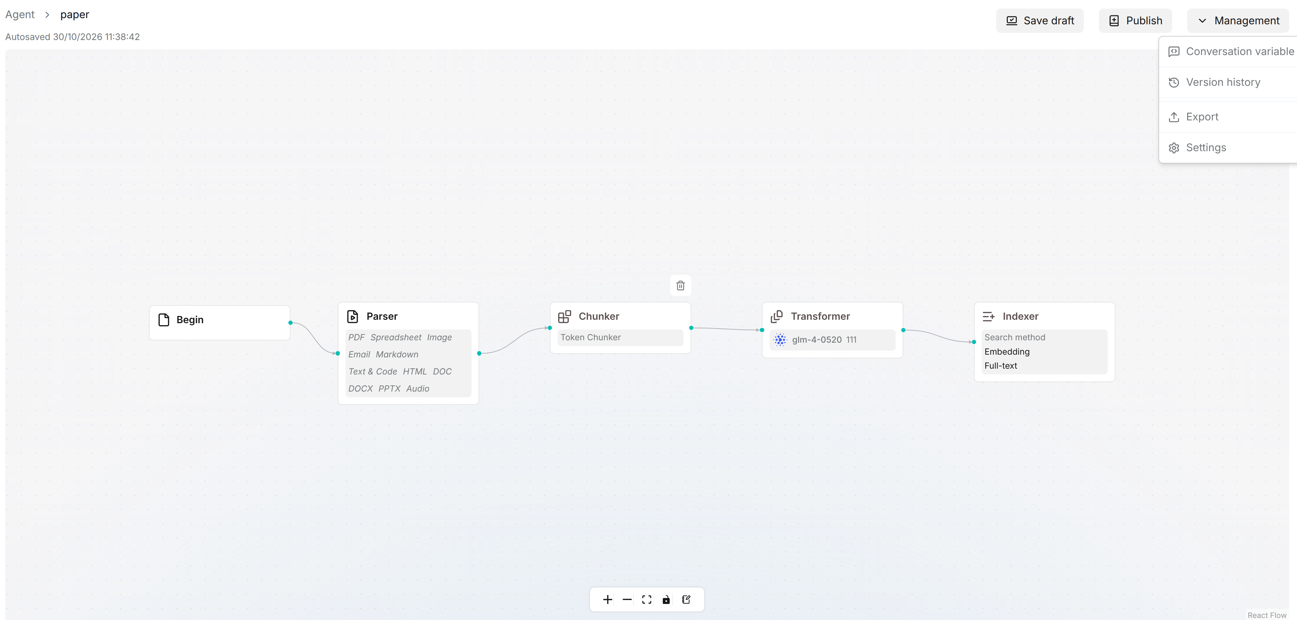Click the Spreadsheet file type in Parser
1297x620 pixels.
pos(396,337)
